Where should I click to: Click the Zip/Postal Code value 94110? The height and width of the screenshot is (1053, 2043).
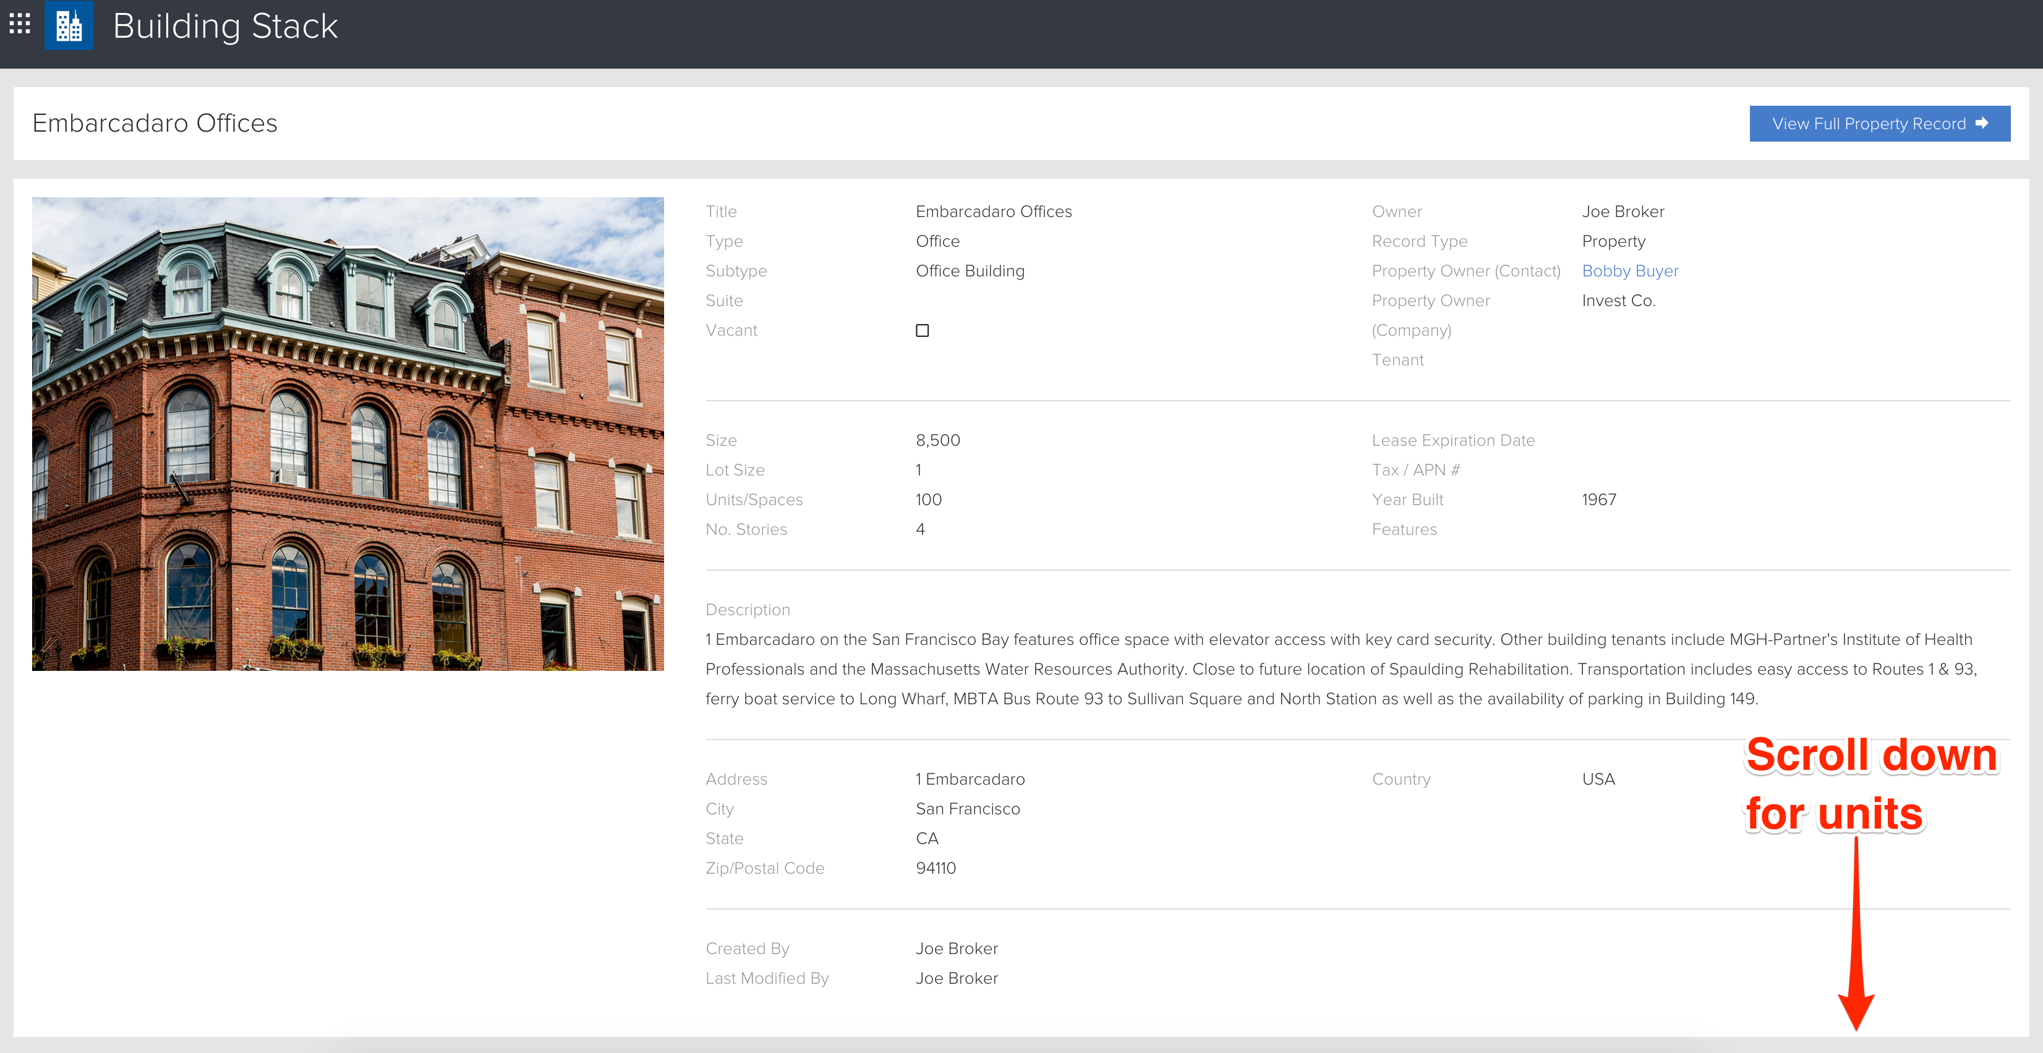tap(936, 868)
